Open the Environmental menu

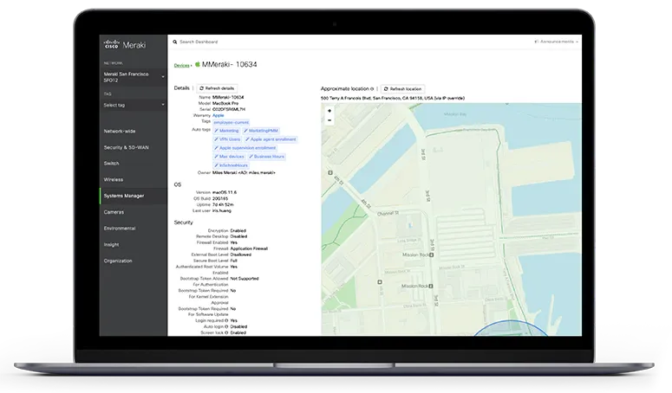pyautogui.click(x=120, y=229)
